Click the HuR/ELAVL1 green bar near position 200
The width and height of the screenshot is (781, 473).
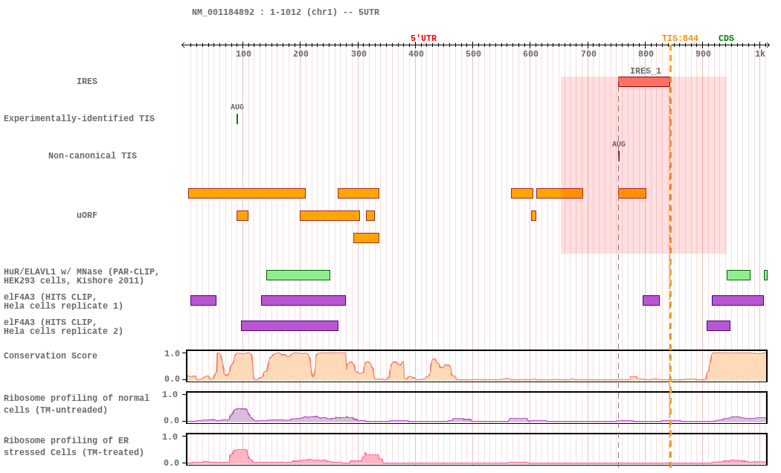click(298, 275)
